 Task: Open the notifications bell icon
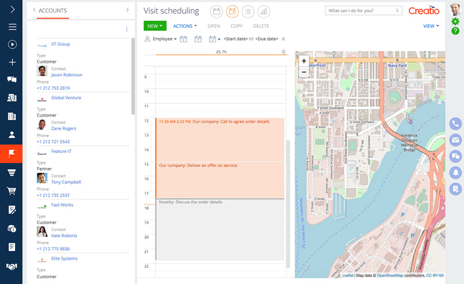(x=456, y=172)
